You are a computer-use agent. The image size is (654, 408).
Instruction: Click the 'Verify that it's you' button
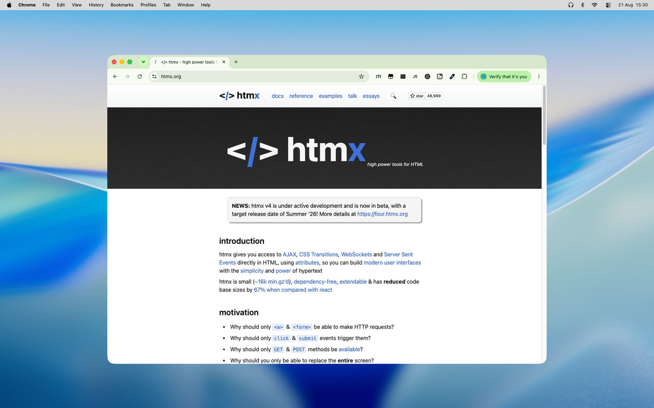pyautogui.click(x=504, y=76)
